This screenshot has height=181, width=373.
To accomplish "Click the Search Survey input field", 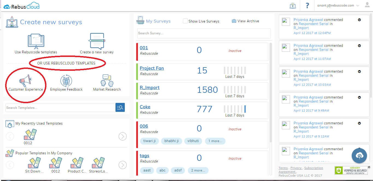I will (x=204, y=33).
